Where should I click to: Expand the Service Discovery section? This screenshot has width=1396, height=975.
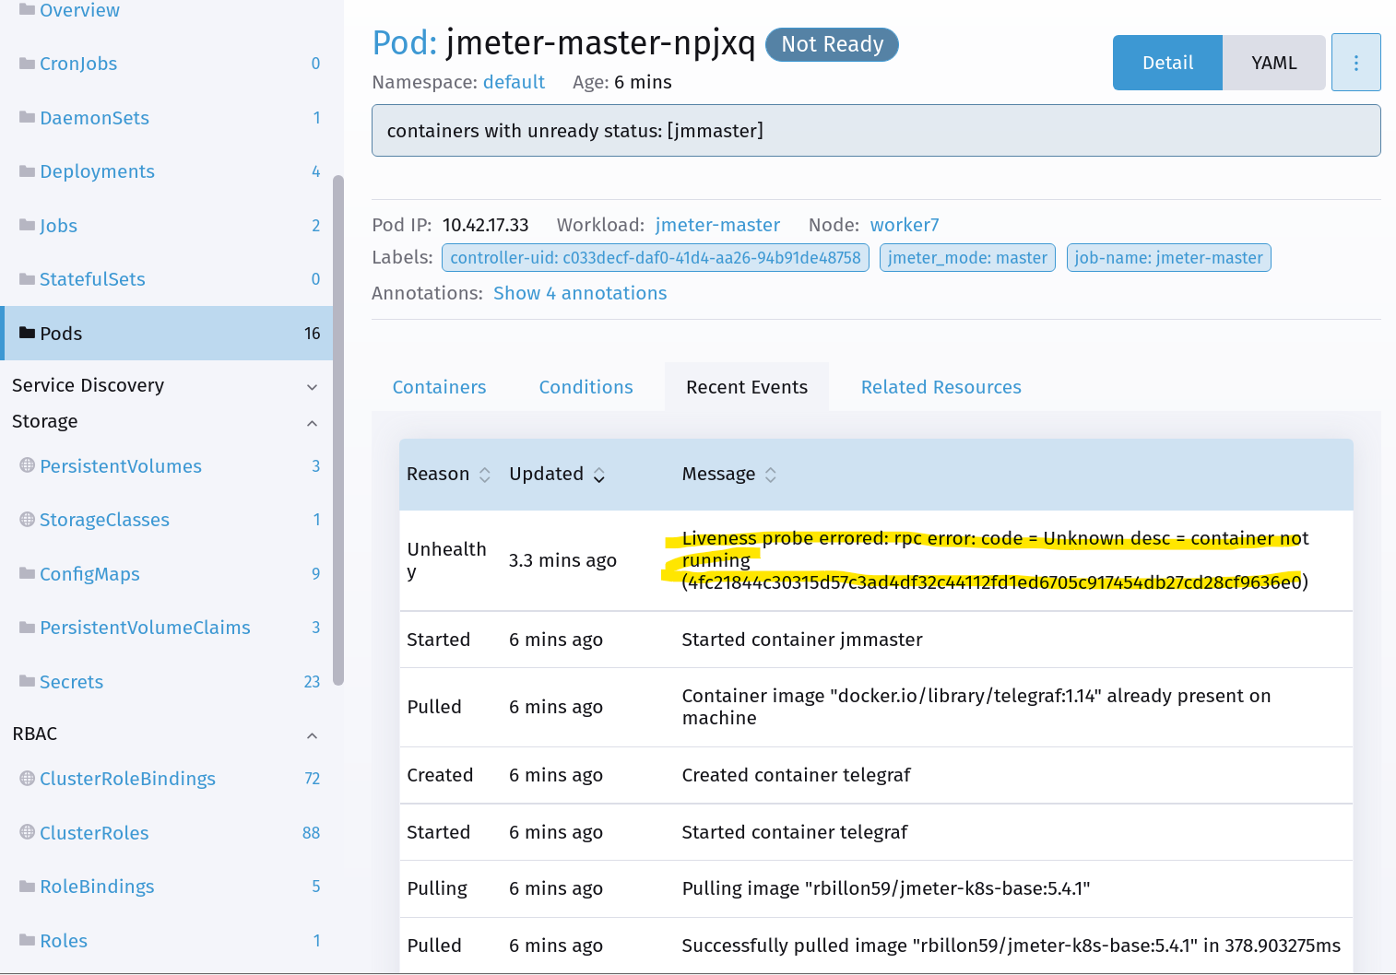tap(312, 386)
